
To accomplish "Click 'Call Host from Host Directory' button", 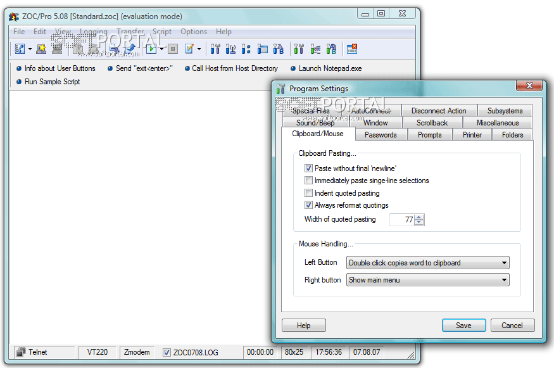I will (x=232, y=68).
